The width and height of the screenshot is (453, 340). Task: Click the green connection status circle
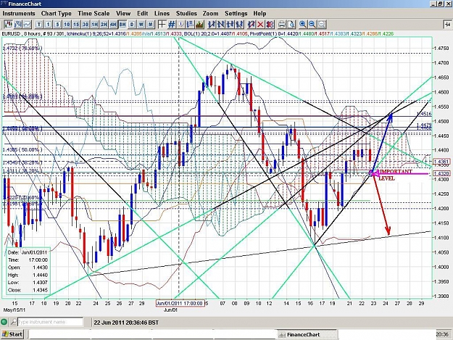pos(4,322)
